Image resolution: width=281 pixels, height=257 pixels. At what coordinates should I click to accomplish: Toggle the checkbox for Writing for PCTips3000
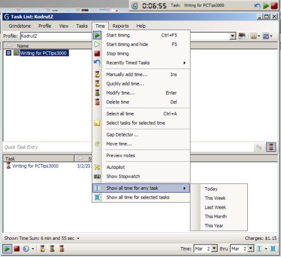coord(8,53)
